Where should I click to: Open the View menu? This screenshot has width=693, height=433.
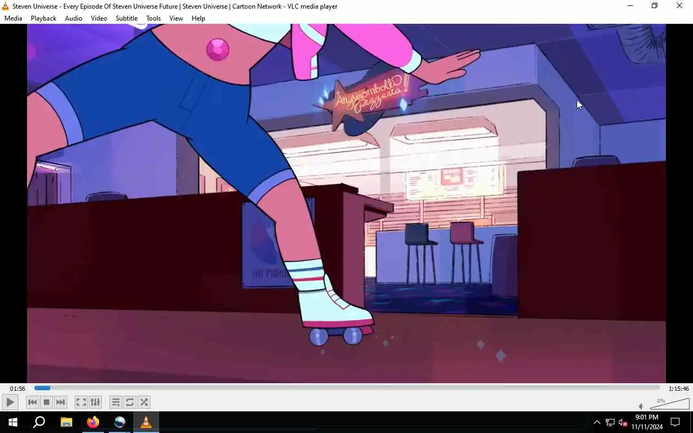click(176, 18)
